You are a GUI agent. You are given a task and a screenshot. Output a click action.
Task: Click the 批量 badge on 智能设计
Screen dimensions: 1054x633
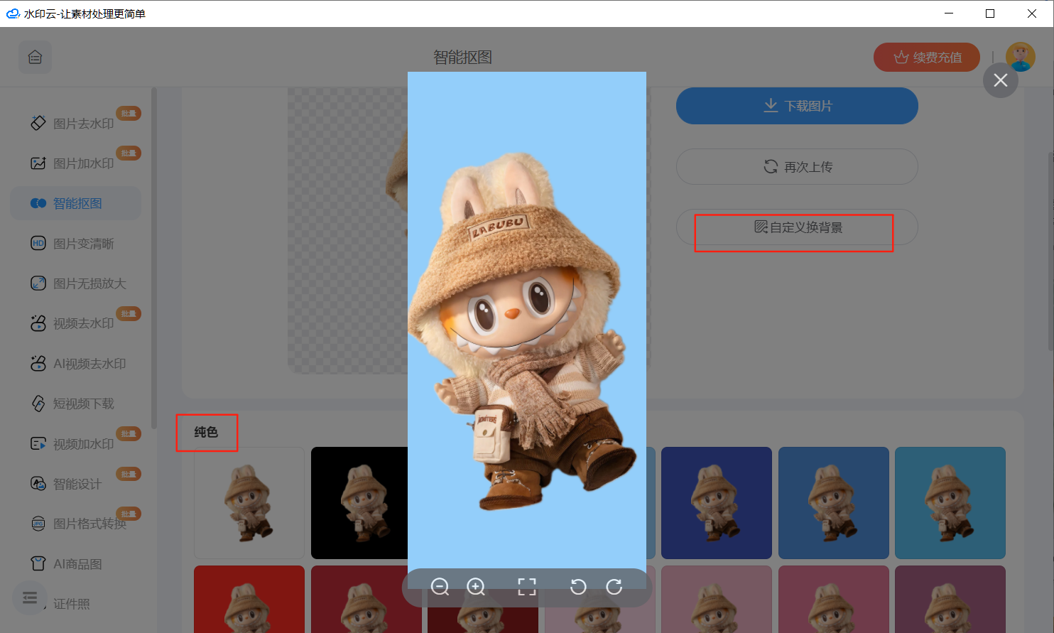click(129, 474)
